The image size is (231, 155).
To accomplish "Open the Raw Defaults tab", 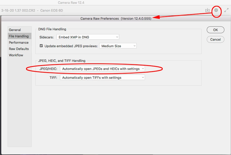I will 19,49.
